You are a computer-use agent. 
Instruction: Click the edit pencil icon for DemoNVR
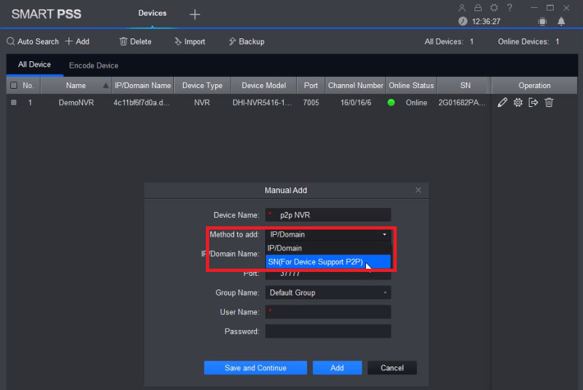502,102
